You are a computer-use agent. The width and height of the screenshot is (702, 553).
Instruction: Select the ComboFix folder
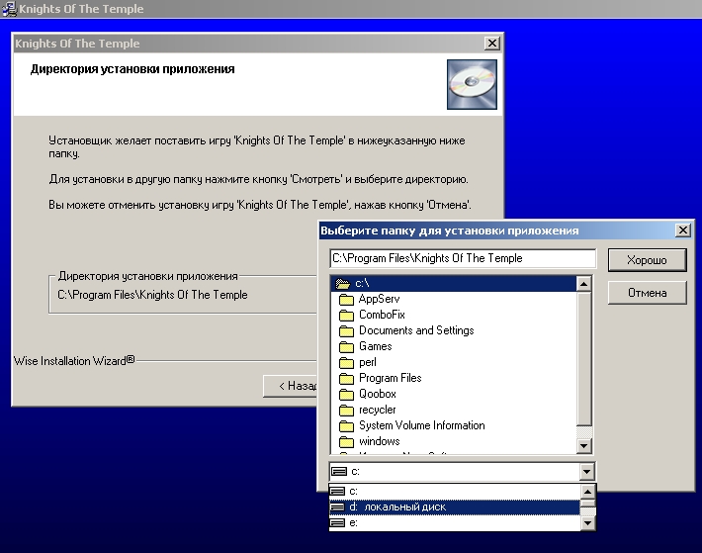[x=382, y=315]
